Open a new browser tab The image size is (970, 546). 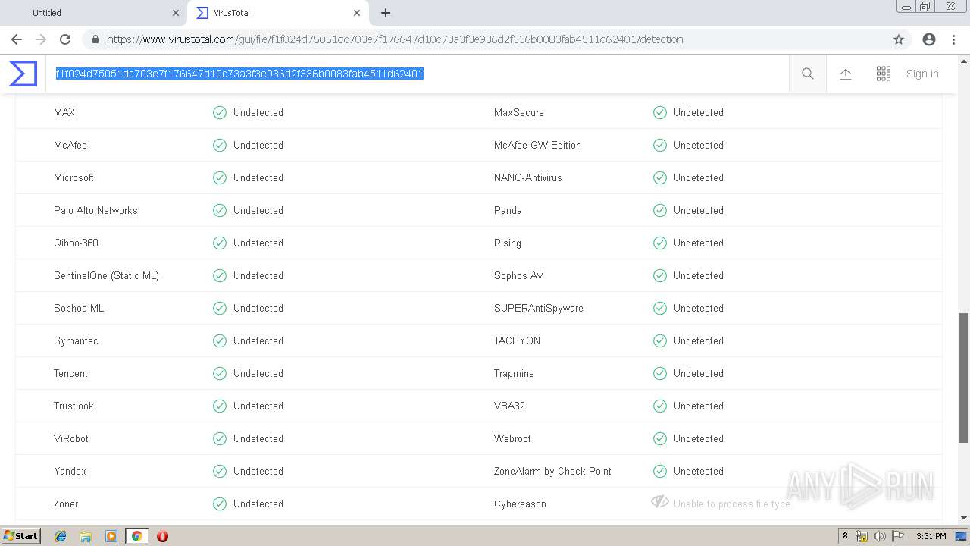click(x=386, y=13)
